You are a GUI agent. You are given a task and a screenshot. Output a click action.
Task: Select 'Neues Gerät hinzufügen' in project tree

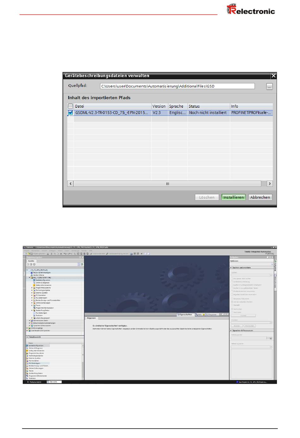point(42,273)
